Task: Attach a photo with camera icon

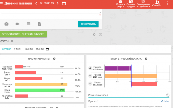Action: [x=7, y=24]
